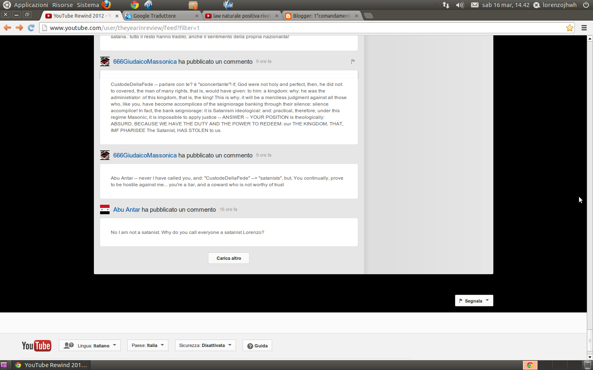
Task: Expand the Lingua: Italiano dropdown
Action: pos(90,346)
